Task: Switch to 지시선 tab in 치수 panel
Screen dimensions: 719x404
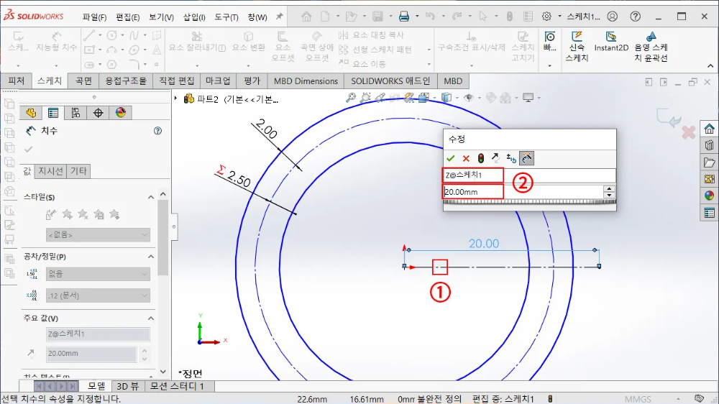Action: [x=50, y=171]
